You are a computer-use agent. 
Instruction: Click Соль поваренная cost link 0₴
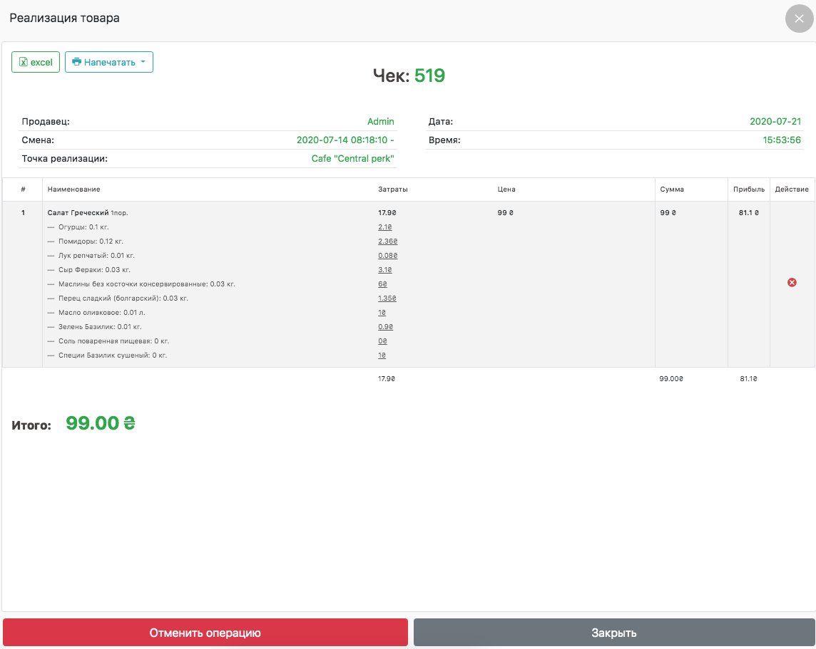(382, 341)
